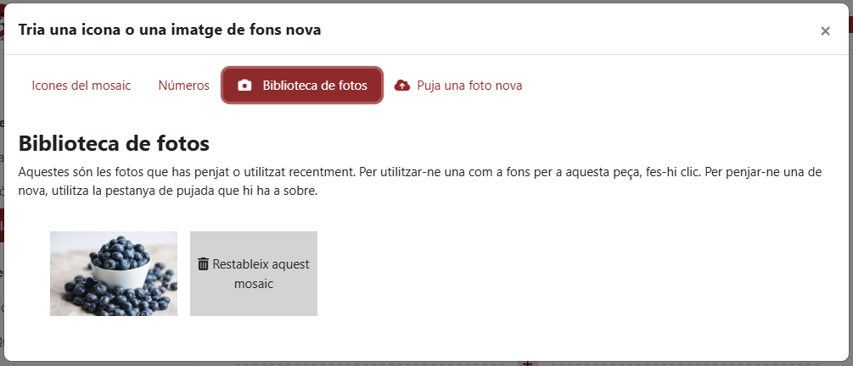Screen dimensions: 853x366
Task: Choose the blueberries photo as background
Action: [x=114, y=274]
